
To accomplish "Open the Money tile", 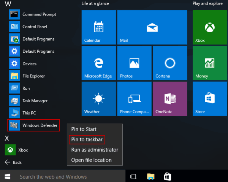I will coord(210,63).
